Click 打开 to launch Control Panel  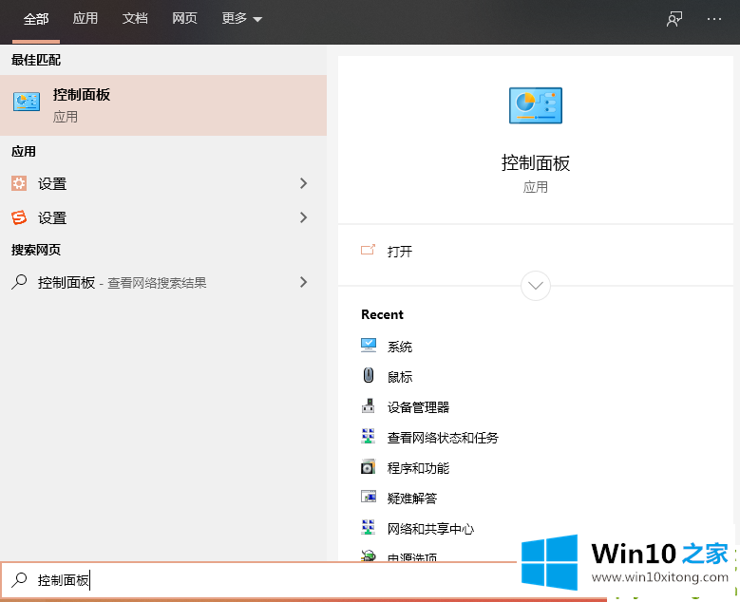(x=400, y=252)
